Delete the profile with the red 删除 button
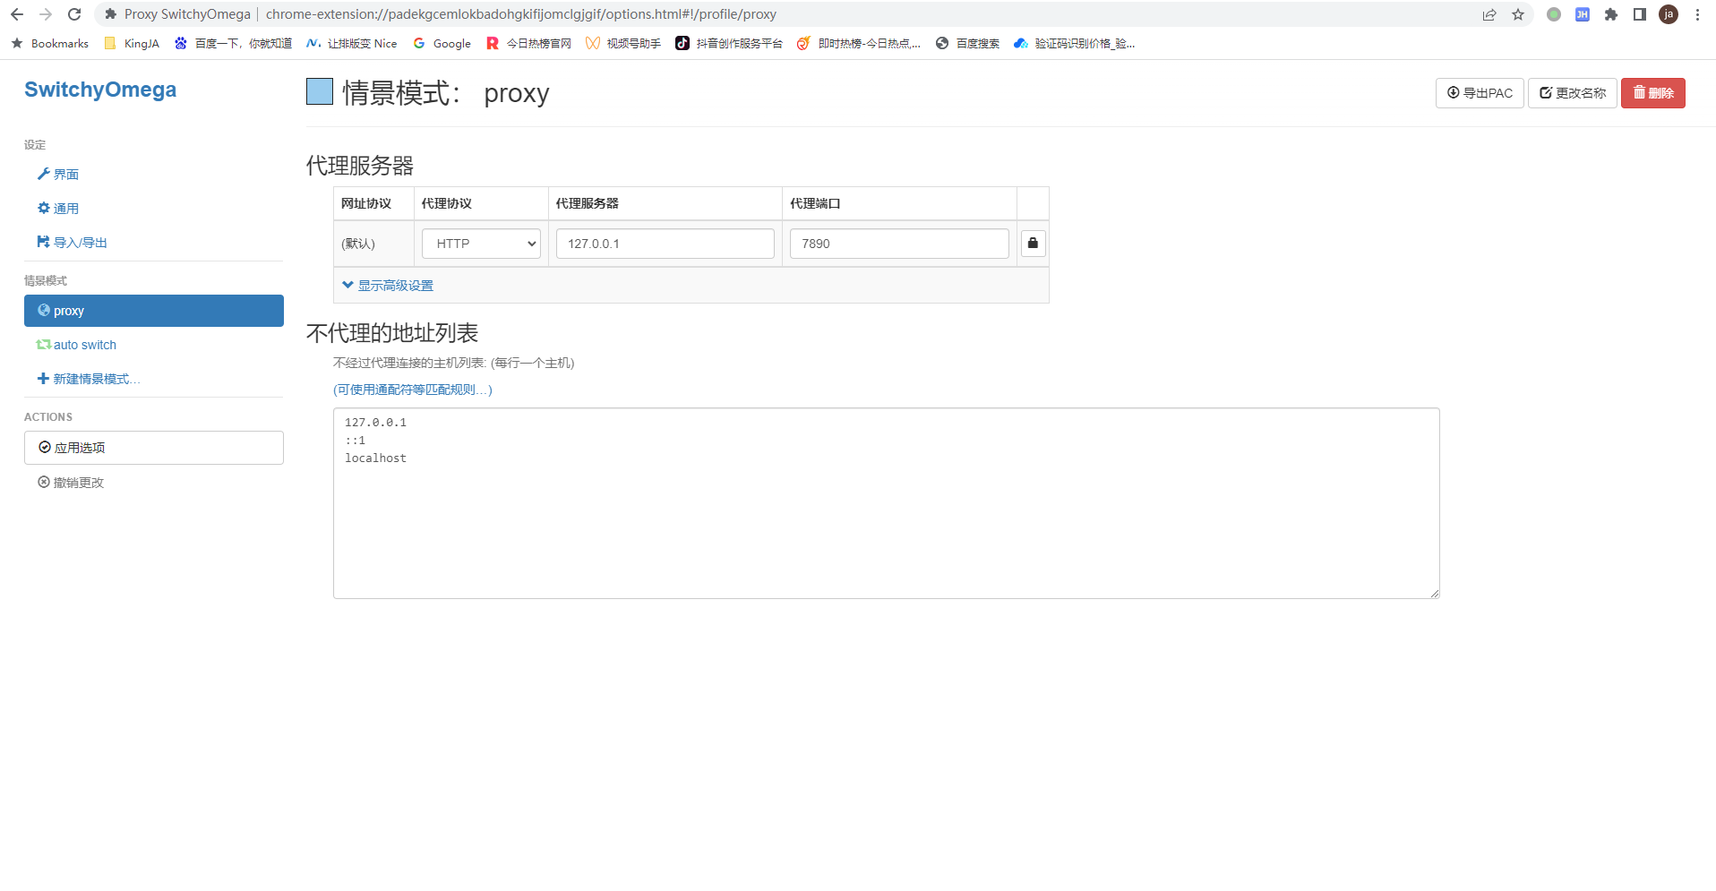Viewport: 1716px width, 891px height. (1653, 93)
